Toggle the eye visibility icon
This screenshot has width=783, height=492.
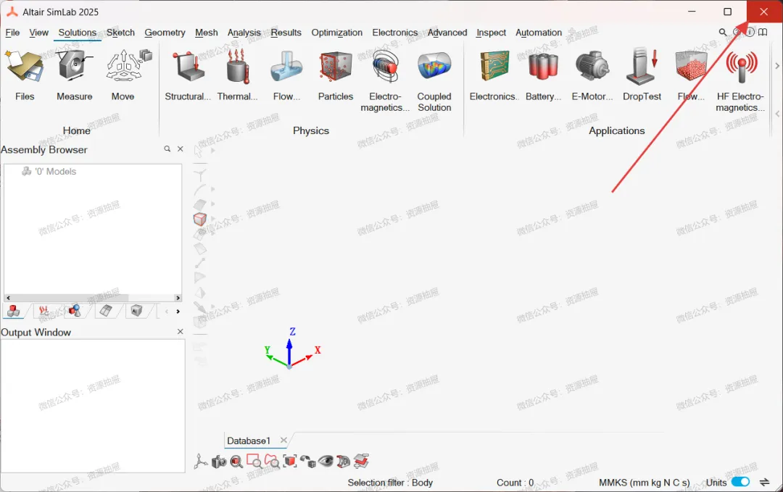[326, 461]
